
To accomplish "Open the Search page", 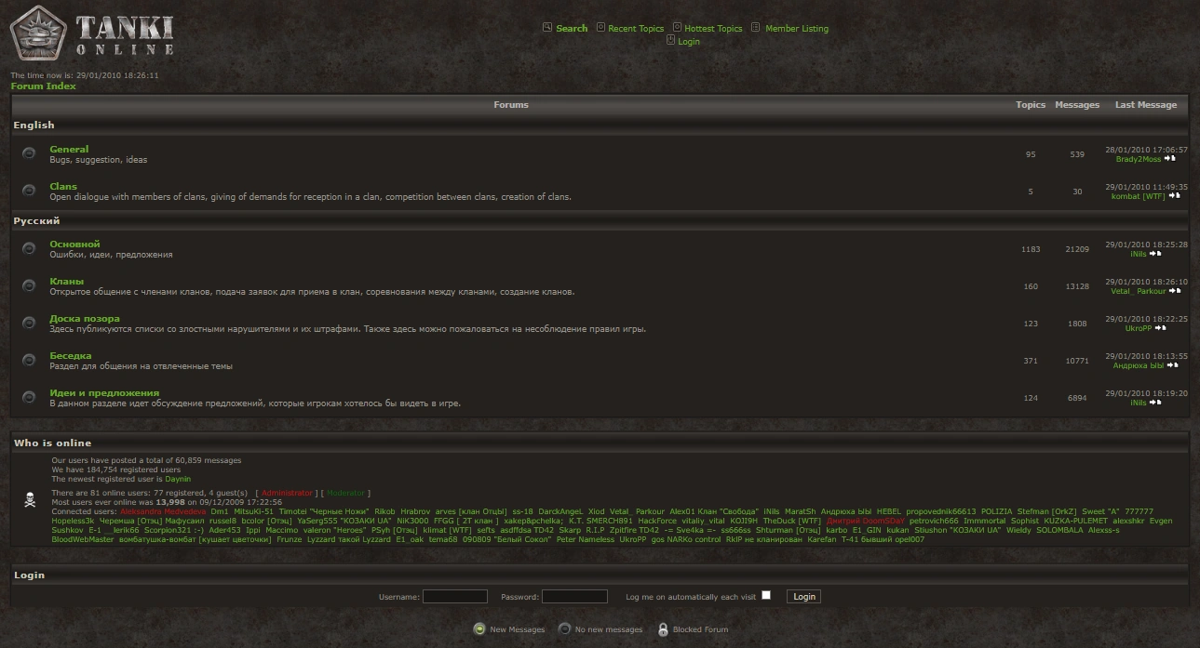I will (x=572, y=28).
